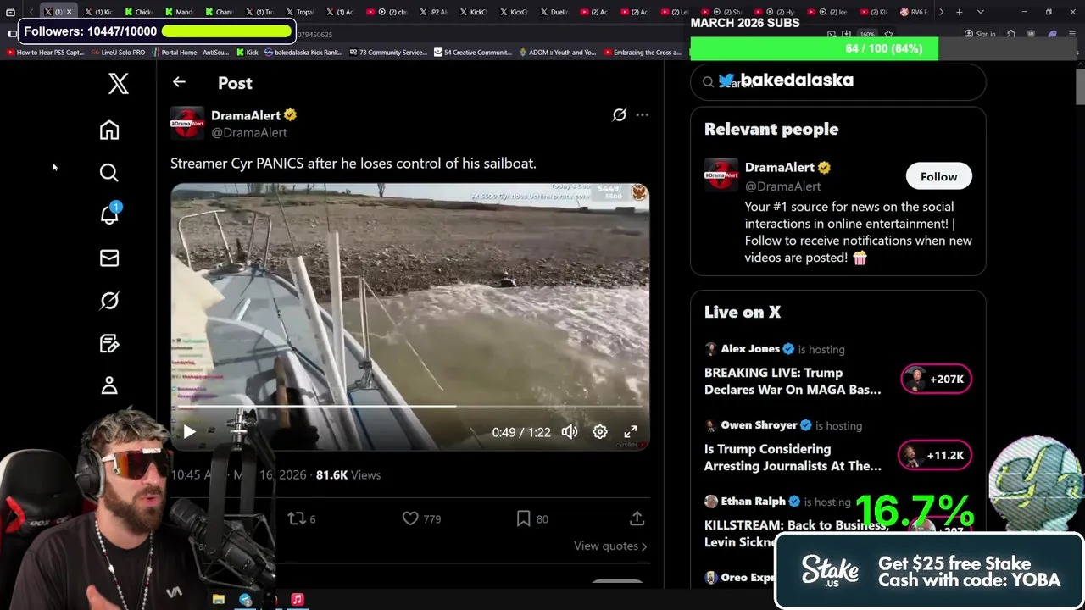Open DramaAlert name in Relevant people
This screenshot has height=610, width=1085.
point(779,168)
